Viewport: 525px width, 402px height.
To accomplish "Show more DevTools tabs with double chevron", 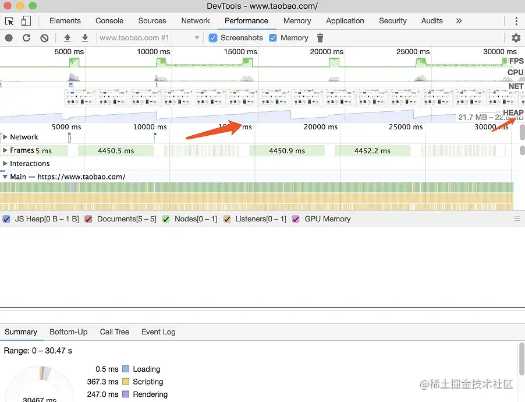I will point(459,21).
